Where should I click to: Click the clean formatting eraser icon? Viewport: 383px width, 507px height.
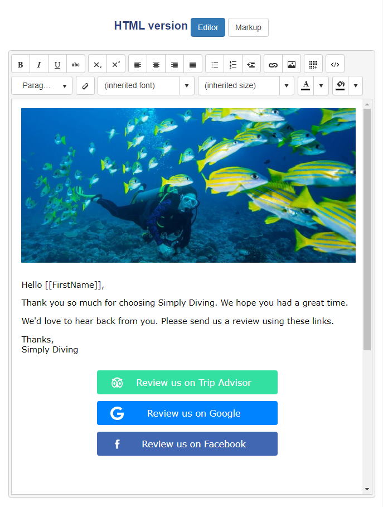coord(85,86)
